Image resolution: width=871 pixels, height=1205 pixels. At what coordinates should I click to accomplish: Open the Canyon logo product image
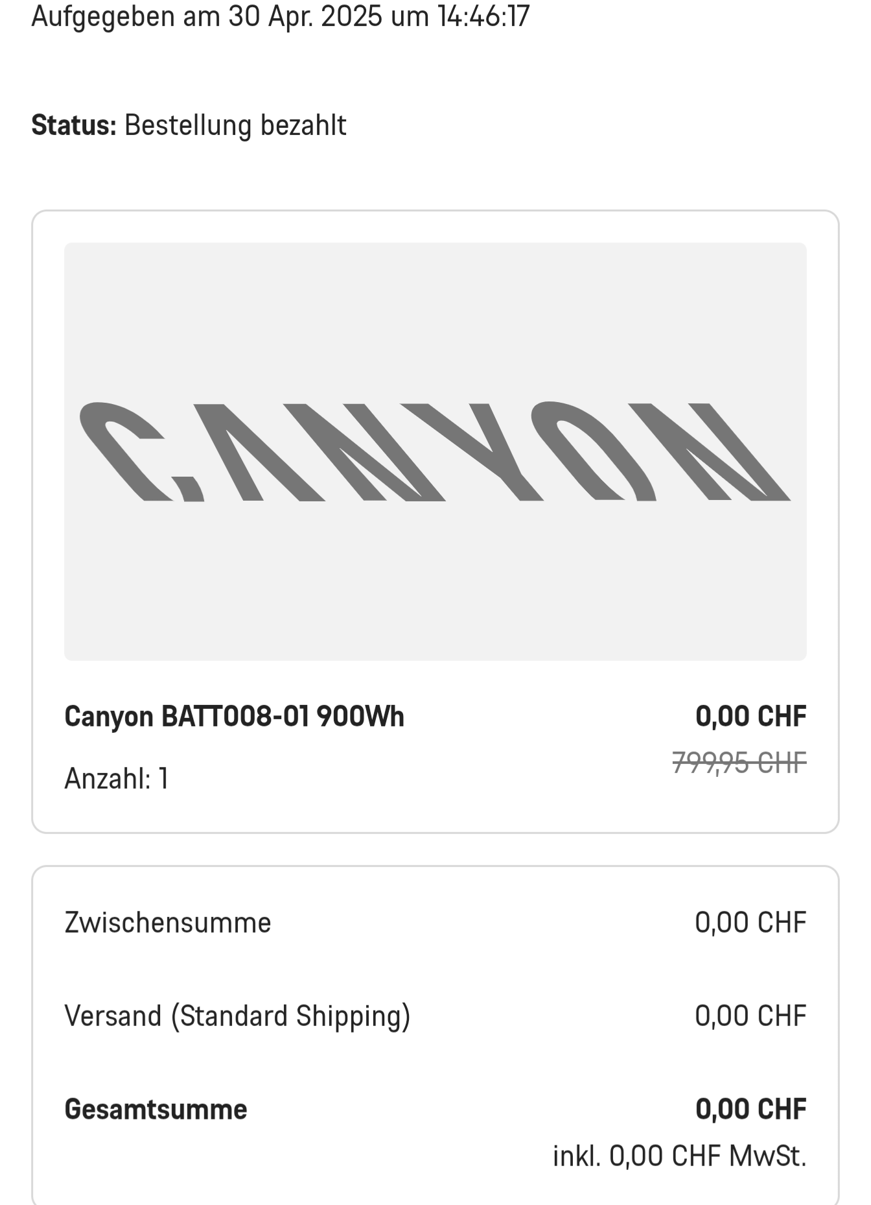click(435, 451)
